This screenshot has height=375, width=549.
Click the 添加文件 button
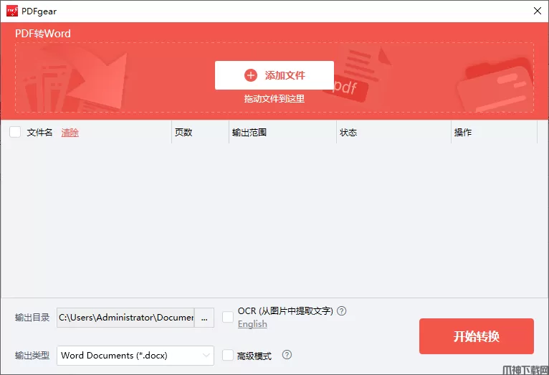click(x=274, y=75)
